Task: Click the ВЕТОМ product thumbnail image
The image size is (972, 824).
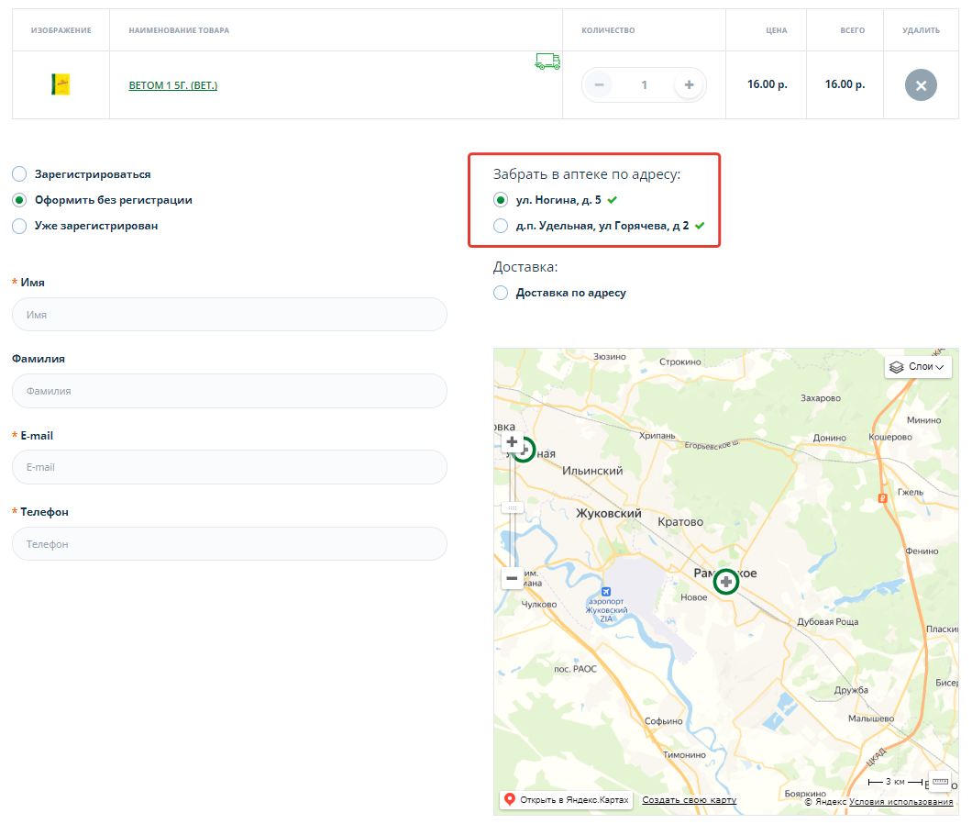Action: (61, 85)
